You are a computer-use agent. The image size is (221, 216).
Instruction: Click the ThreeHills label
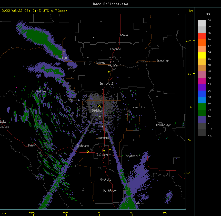[x=138, y=107]
